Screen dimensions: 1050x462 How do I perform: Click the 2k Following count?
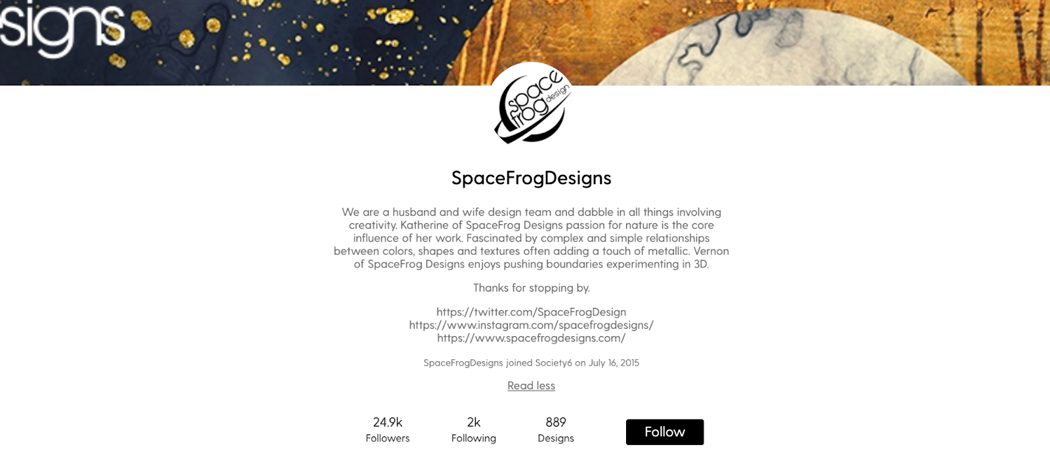pos(473,423)
